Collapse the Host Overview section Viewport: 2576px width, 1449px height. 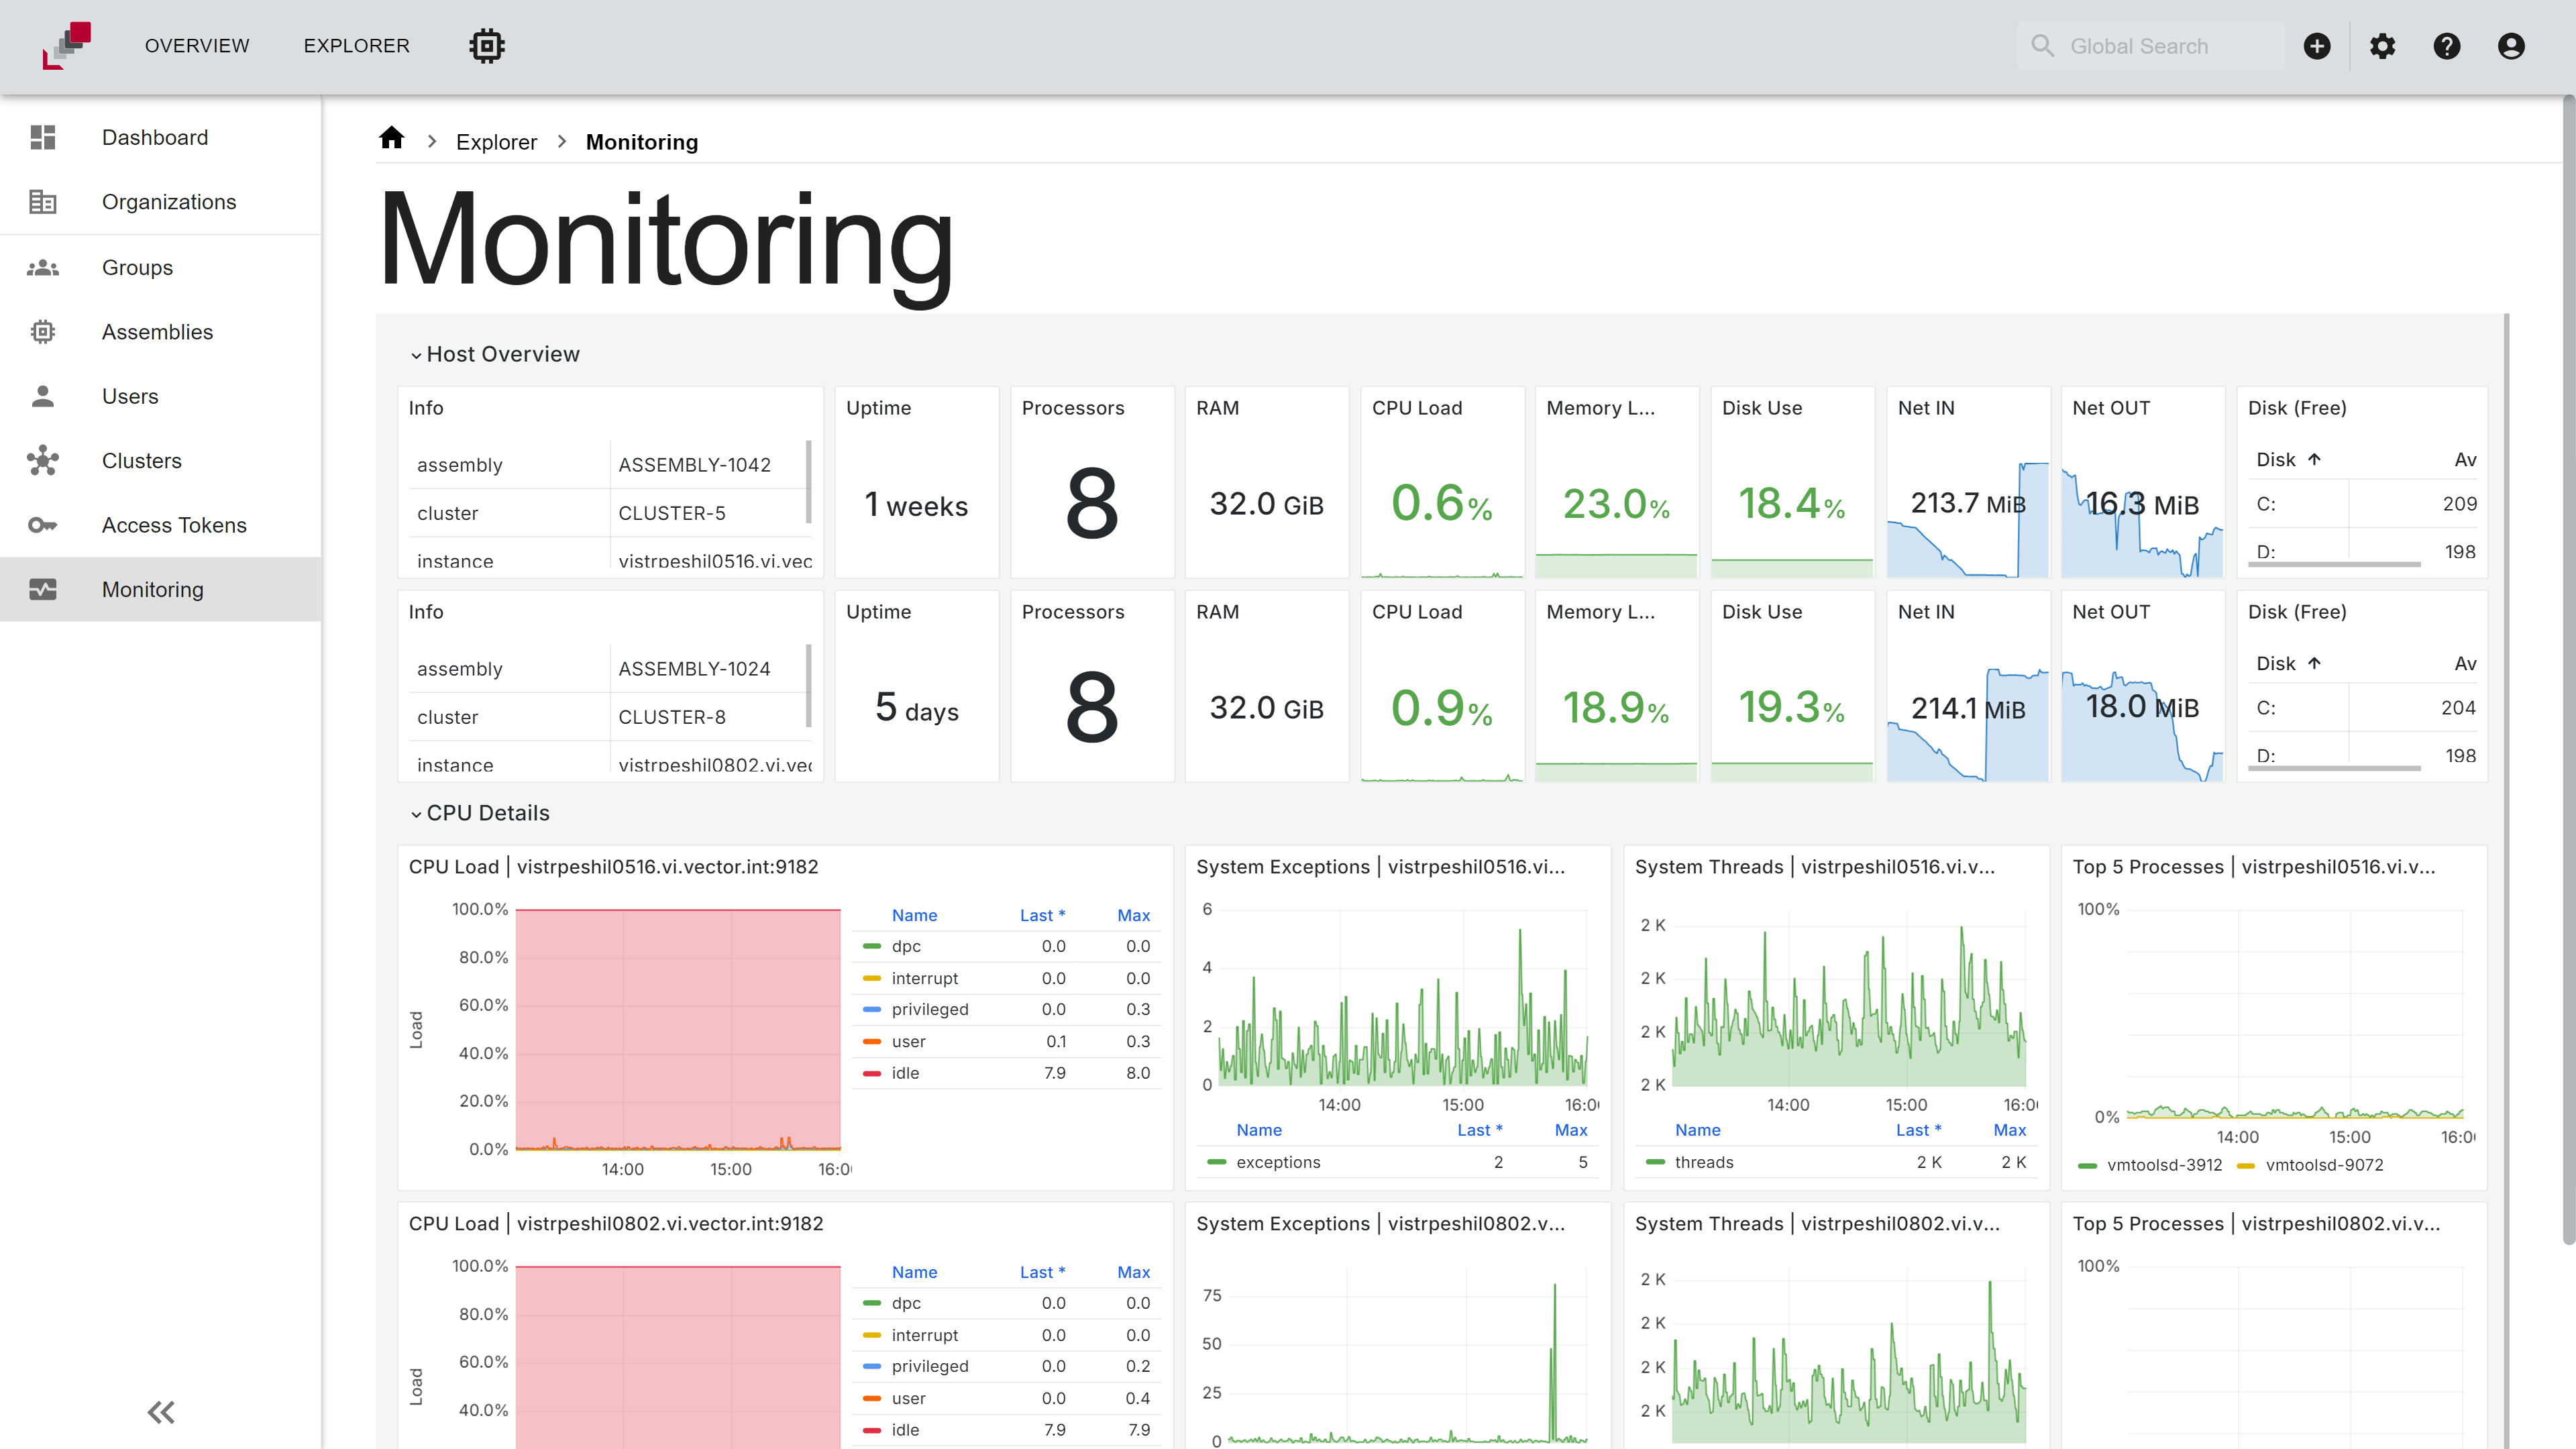pyautogui.click(x=495, y=354)
